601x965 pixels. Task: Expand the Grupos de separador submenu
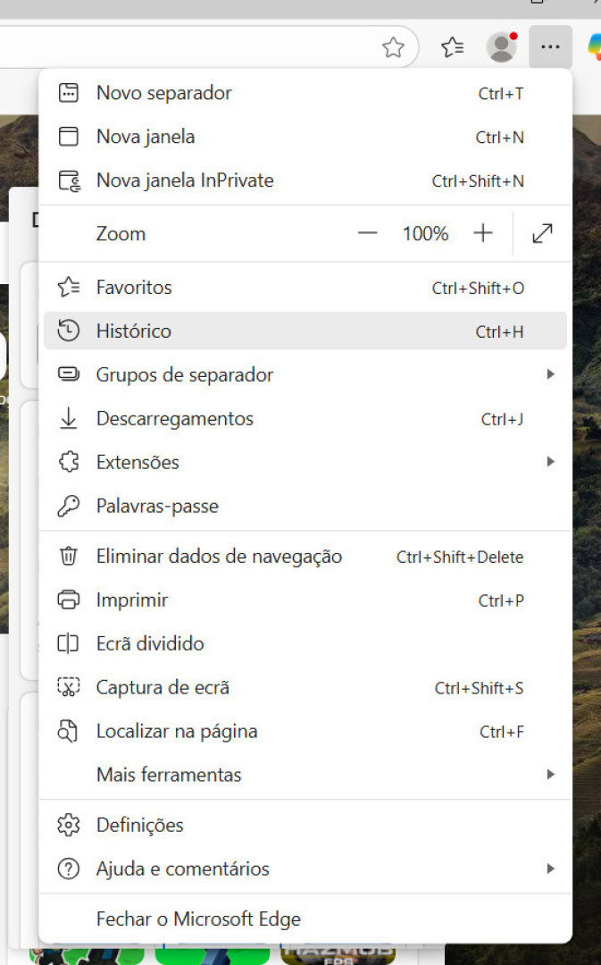coord(551,374)
